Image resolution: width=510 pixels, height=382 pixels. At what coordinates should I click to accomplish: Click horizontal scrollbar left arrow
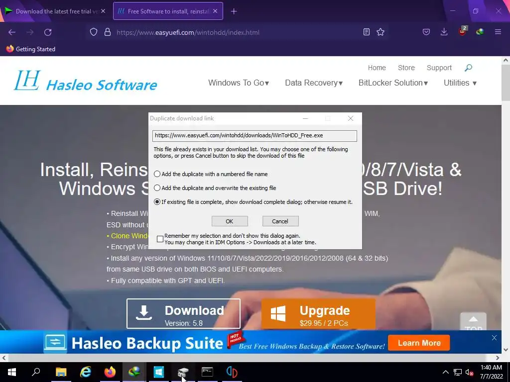pos(3,358)
